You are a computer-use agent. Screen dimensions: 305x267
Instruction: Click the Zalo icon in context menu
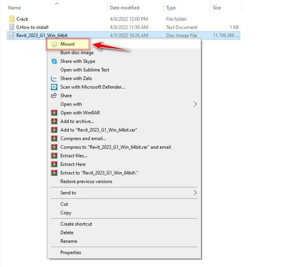(54, 78)
